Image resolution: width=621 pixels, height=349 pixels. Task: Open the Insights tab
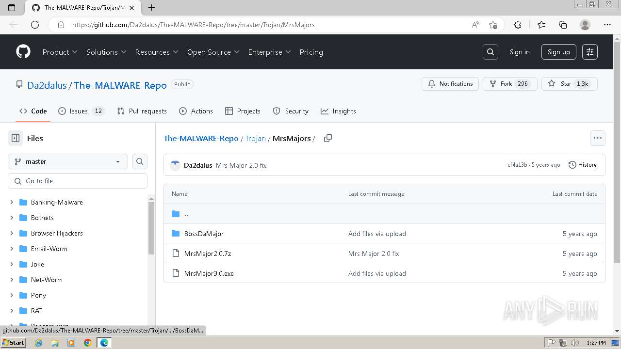pyautogui.click(x=338, y=111)
